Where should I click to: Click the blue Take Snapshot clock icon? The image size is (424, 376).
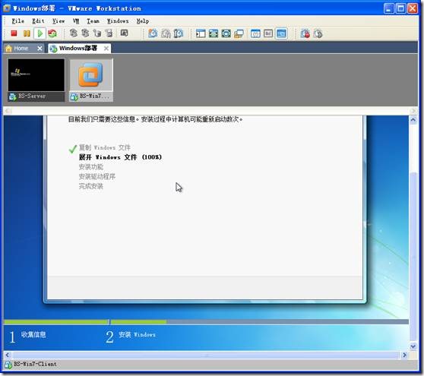(x=153, y=33)
